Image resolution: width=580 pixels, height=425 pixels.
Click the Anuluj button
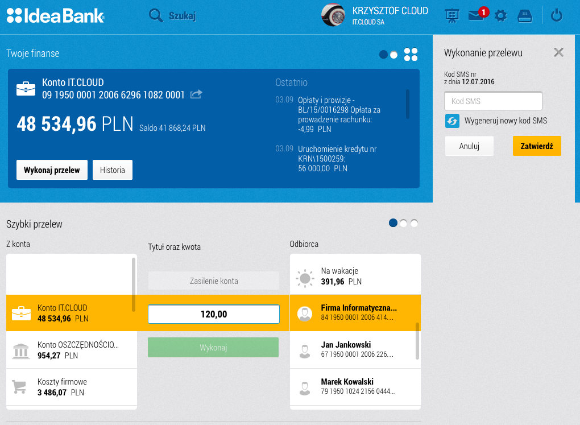[x=469, y=146]
